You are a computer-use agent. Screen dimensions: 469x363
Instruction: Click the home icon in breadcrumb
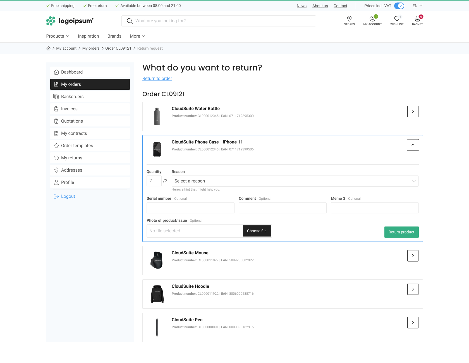pos(48,48)
